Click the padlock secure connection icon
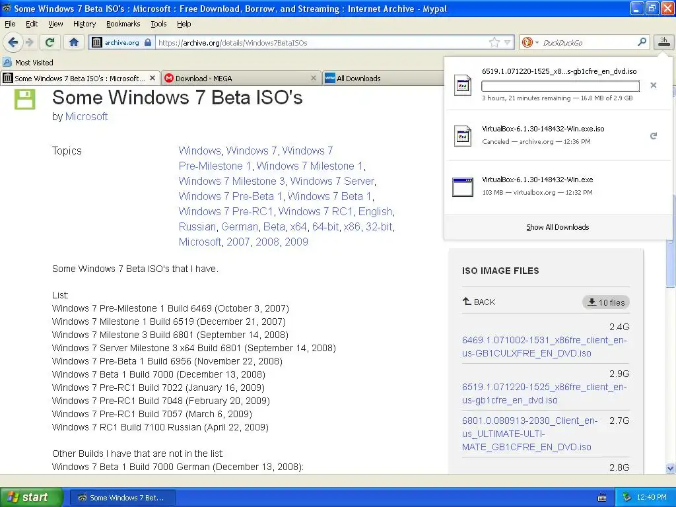Screen dimensions: 676x507 click(x=148, y=42)
